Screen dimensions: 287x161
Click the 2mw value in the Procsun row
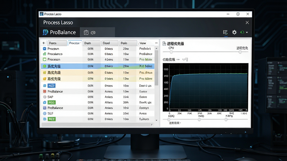[126, 49]
